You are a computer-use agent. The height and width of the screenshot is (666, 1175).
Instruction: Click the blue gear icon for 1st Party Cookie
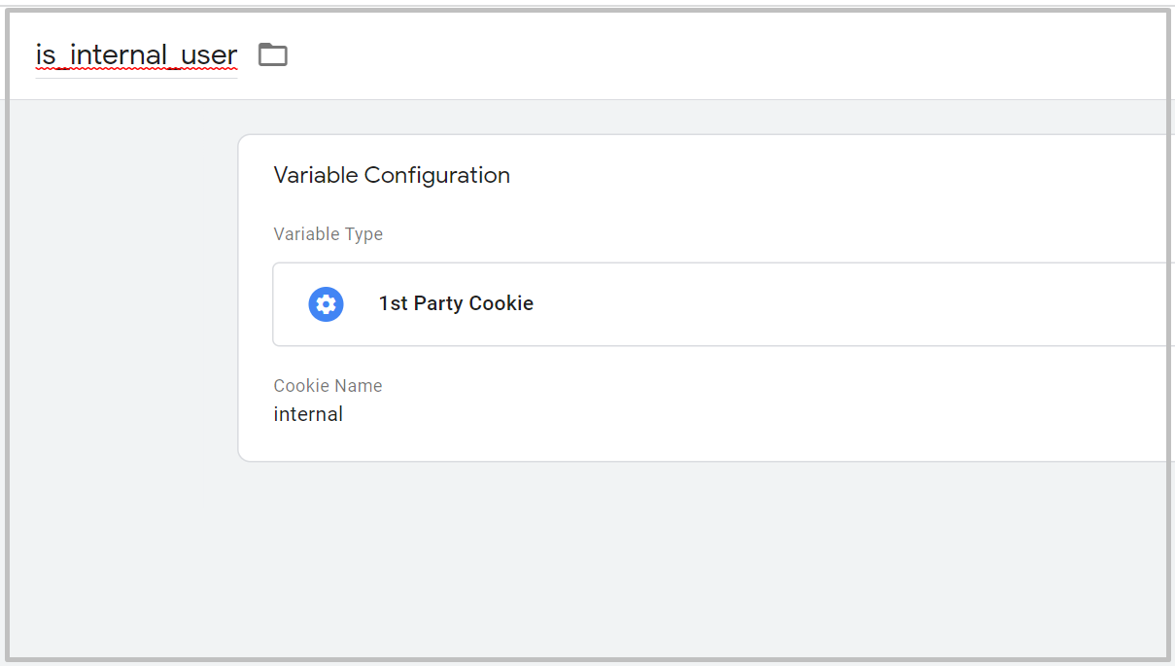pos(326,304)
